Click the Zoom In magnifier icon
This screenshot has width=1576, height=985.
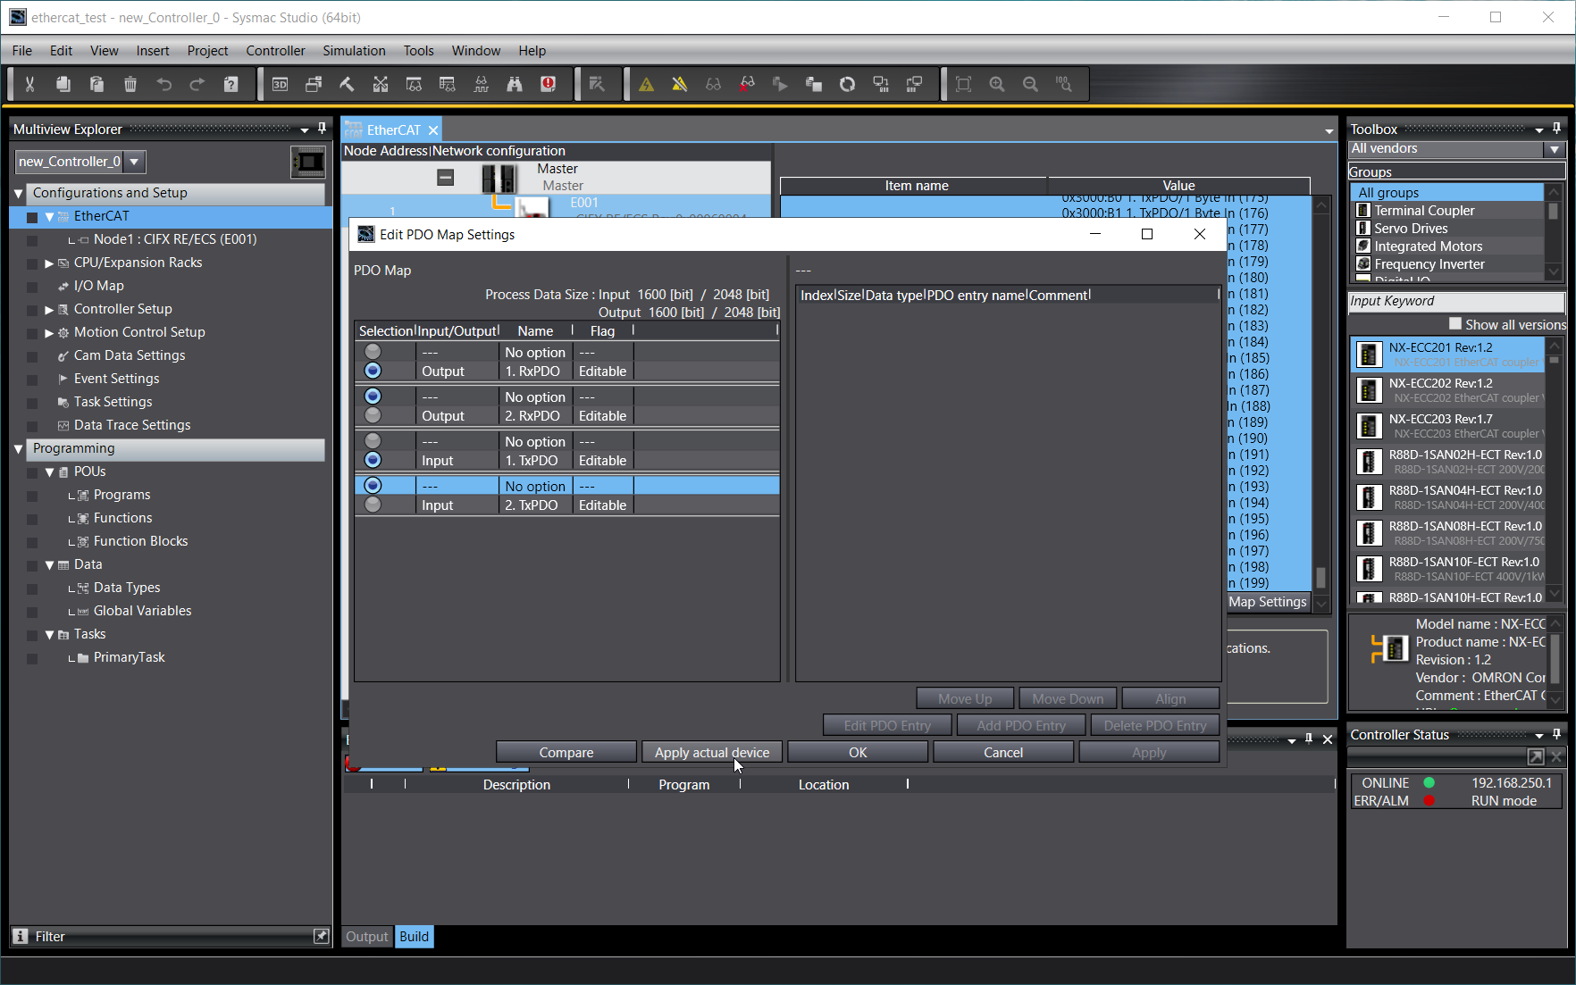click(997, 84)
